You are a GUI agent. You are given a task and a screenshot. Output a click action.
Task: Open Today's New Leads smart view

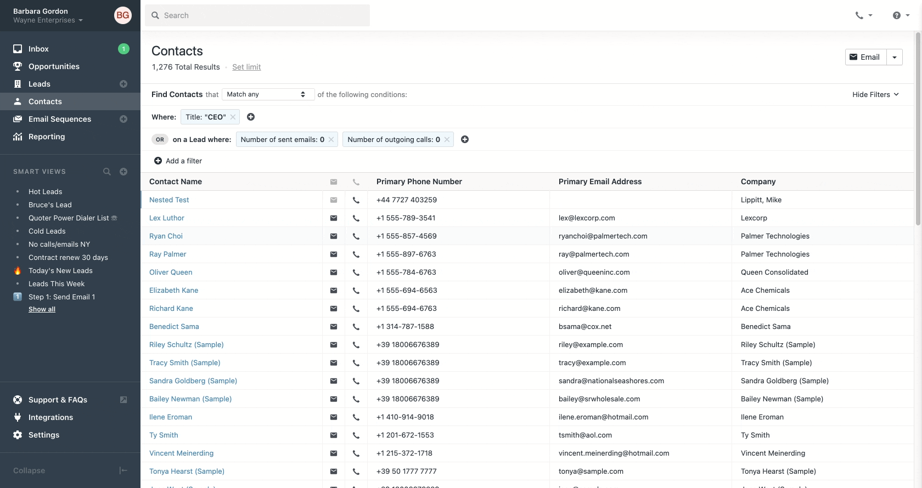pos(60,270)
